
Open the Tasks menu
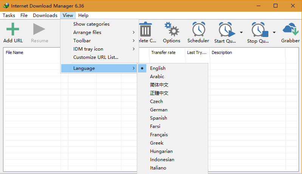click(9, 15)
